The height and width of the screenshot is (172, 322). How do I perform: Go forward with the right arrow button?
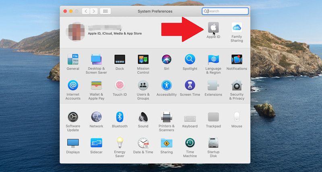pos(94,11)
